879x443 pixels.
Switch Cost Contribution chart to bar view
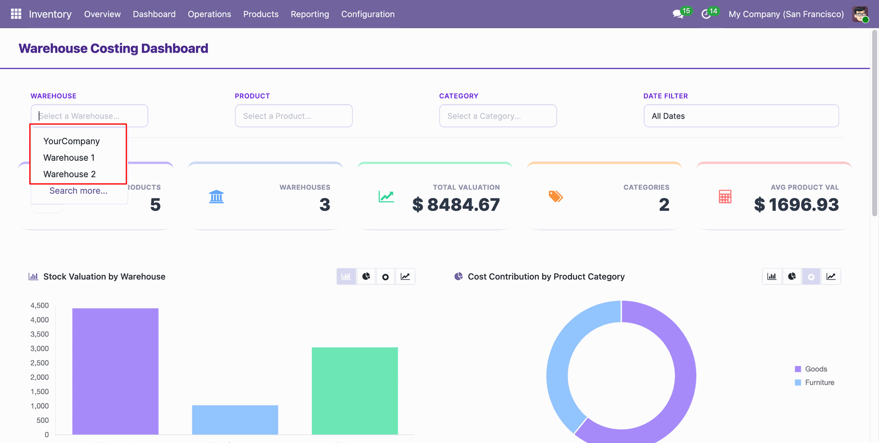click(x=772, y=277)
